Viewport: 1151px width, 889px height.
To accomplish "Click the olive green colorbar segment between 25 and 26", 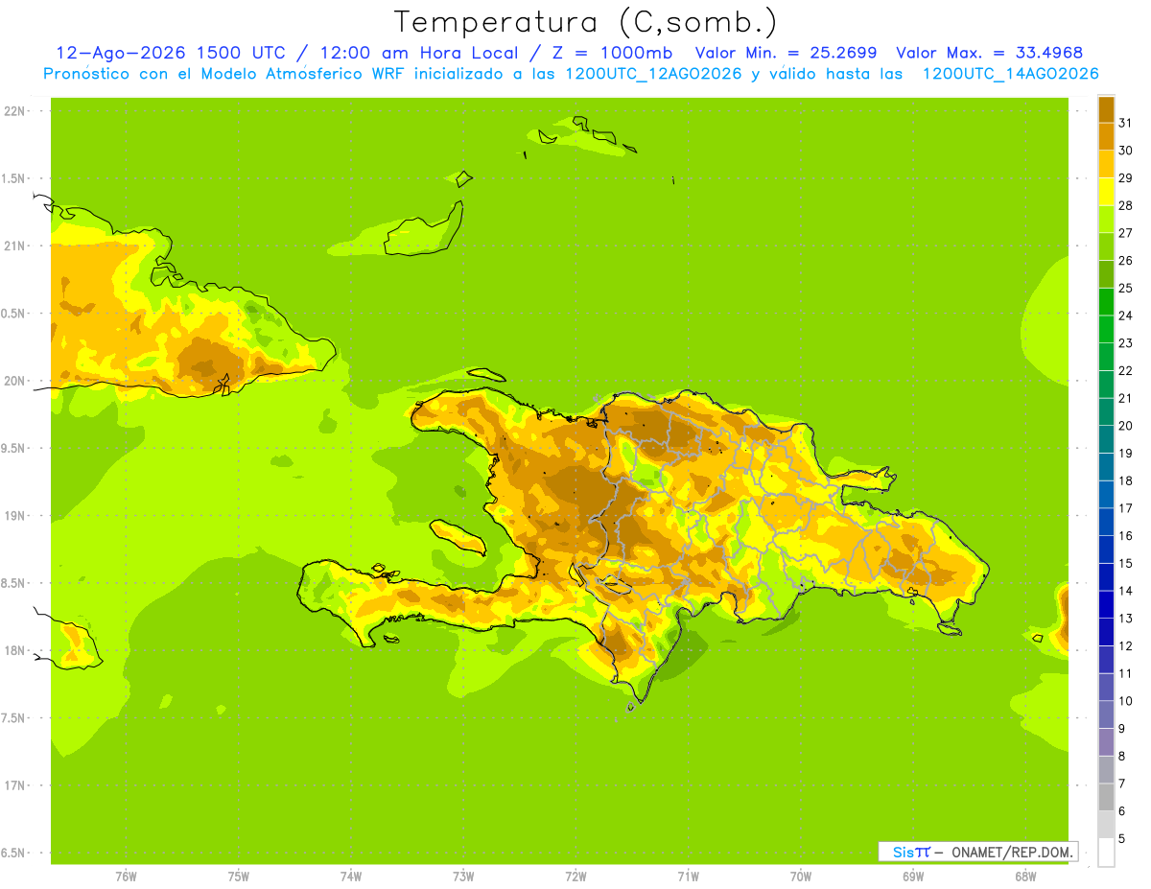I will pyautogui.click(x=1106, y=274).
